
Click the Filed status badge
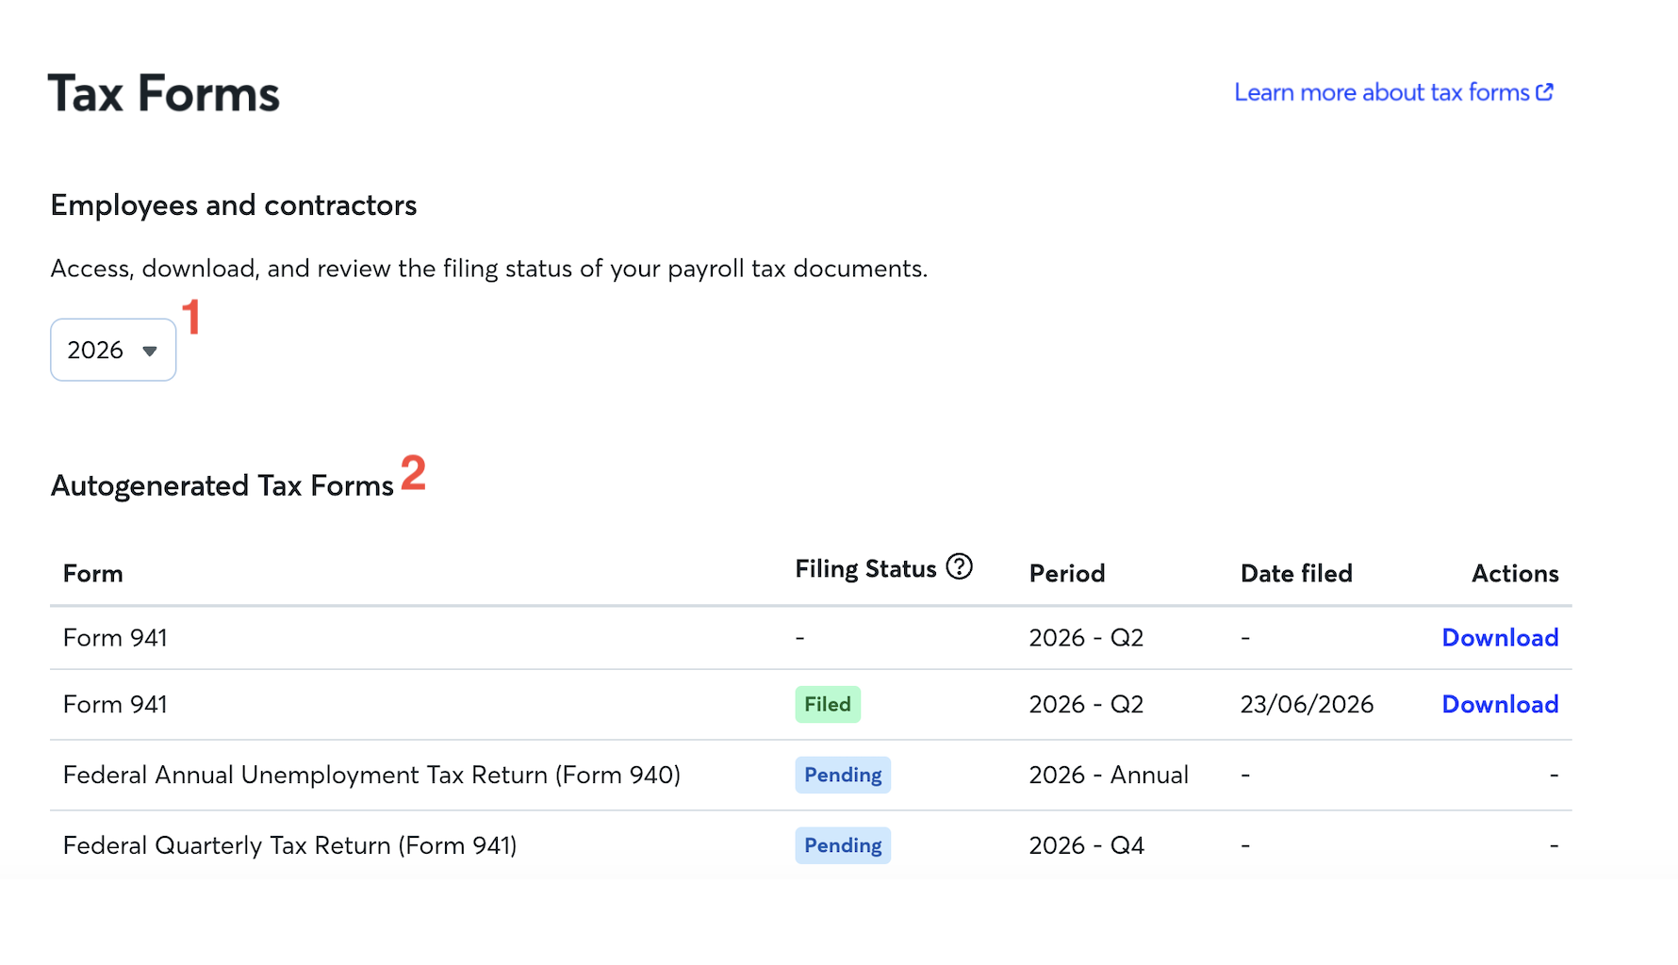coord(828,705)
